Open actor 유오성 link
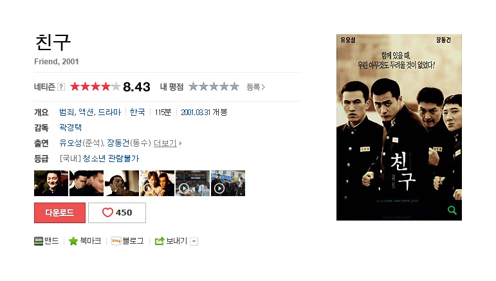The width and height of the screenshot is (496, 281). tap(71, 143)
